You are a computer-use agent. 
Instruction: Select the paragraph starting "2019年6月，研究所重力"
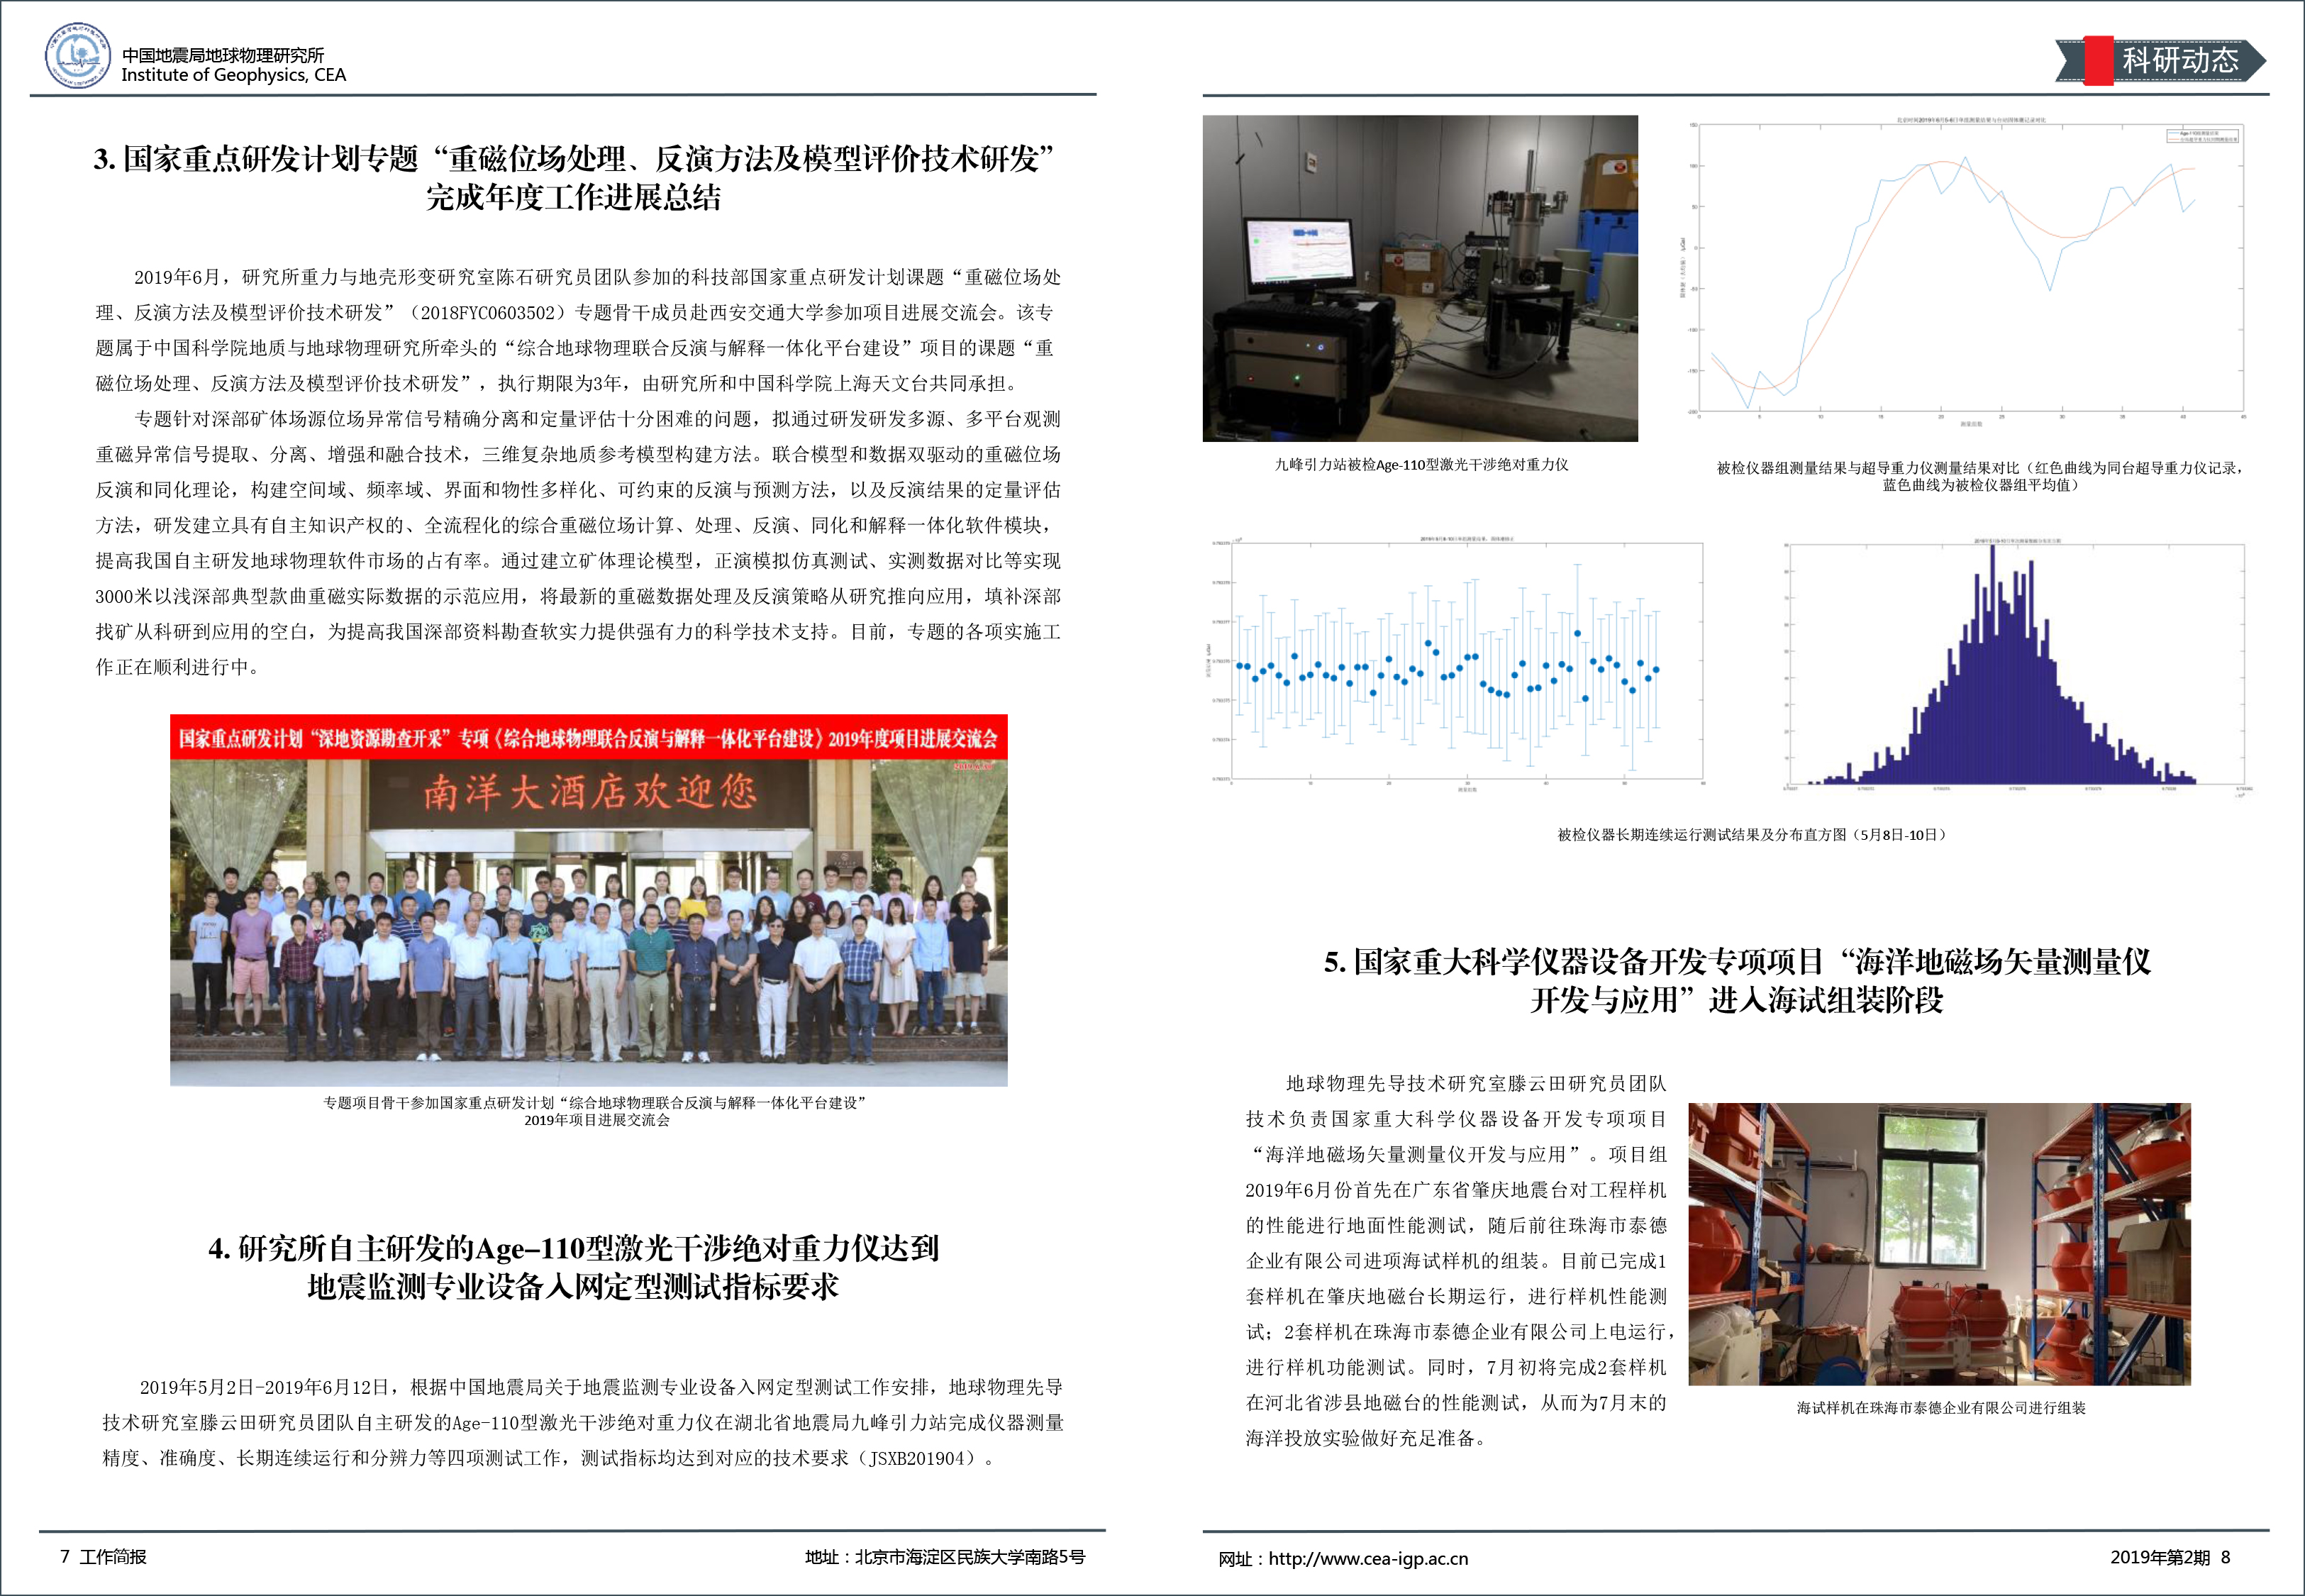coord(578,330)
